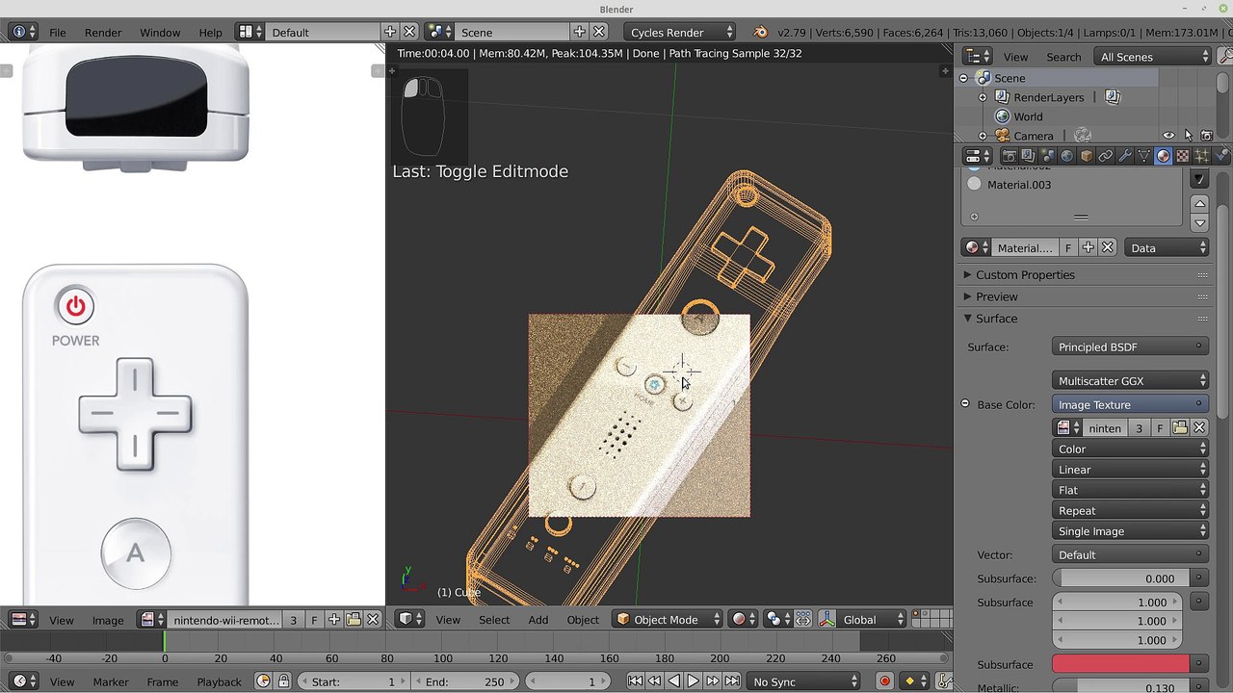Viewport: 1233px width, 693px height.
Task: Click the Image Texture base color button
Action: point(1131,404)
